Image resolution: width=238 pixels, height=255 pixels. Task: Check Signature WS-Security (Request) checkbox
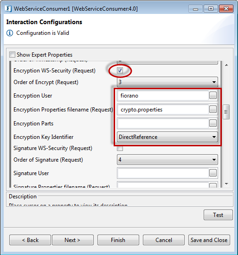(x=120, y=148)
